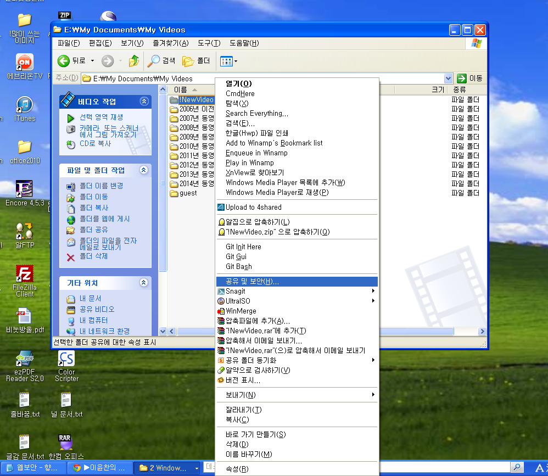Expand the UltraISO submenu
Screen dimensions: 548x476
click(297, 301)
